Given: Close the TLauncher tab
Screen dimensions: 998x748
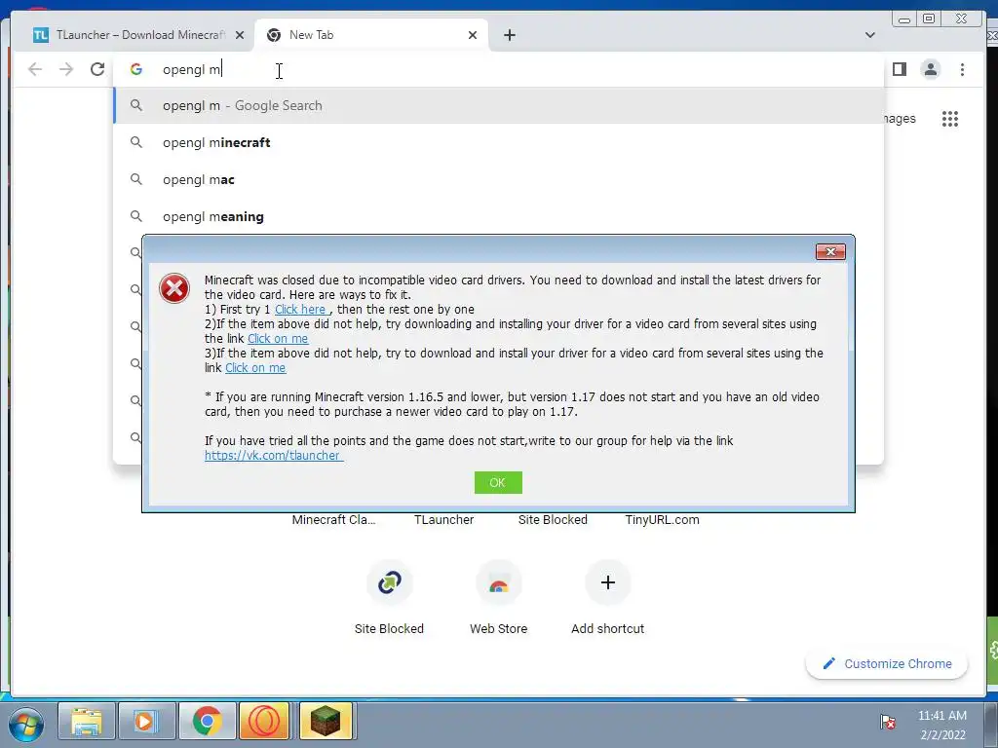Looking at the screenshot, I should [x=240, y=35].
